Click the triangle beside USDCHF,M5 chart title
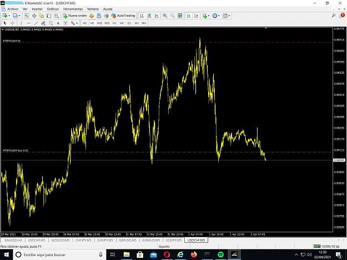The height and width of the screenshot is (260, 347). pos(3,29)
